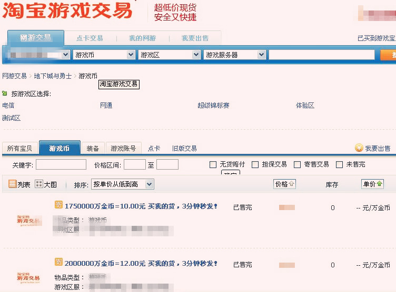Open the 排序 按单价从低到高 dropdown
Viewport: 396px width, 292px height.
coord(123,184)
